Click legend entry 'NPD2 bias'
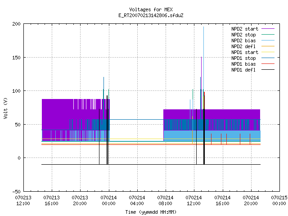Viewport: 288px width, 216px height. (x=243, y=40)
